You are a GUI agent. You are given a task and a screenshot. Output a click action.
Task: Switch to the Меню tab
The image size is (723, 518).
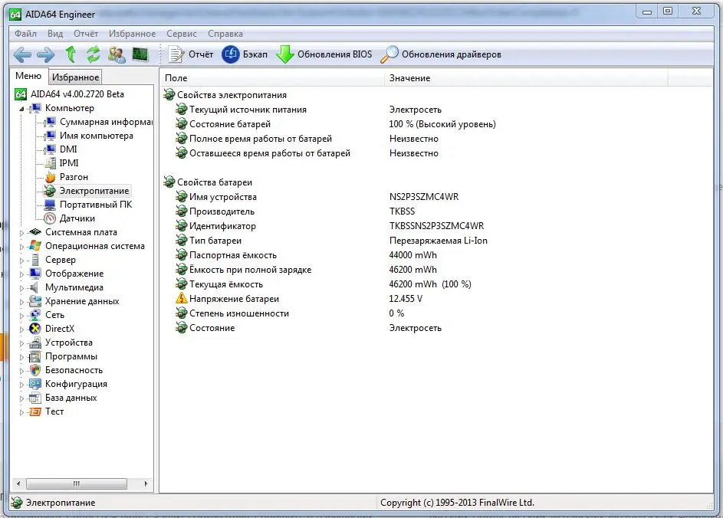28,76
